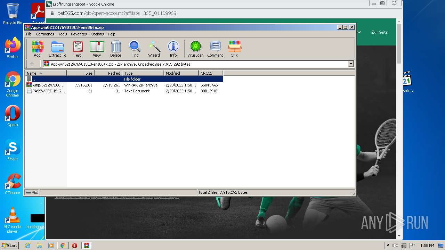Click CRC32 value 30B1394E
The height and width of the screenshot is (250, 445).
click(209, 91)
